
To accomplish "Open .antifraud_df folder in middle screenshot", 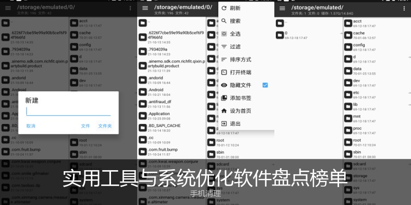I will 172,104.
